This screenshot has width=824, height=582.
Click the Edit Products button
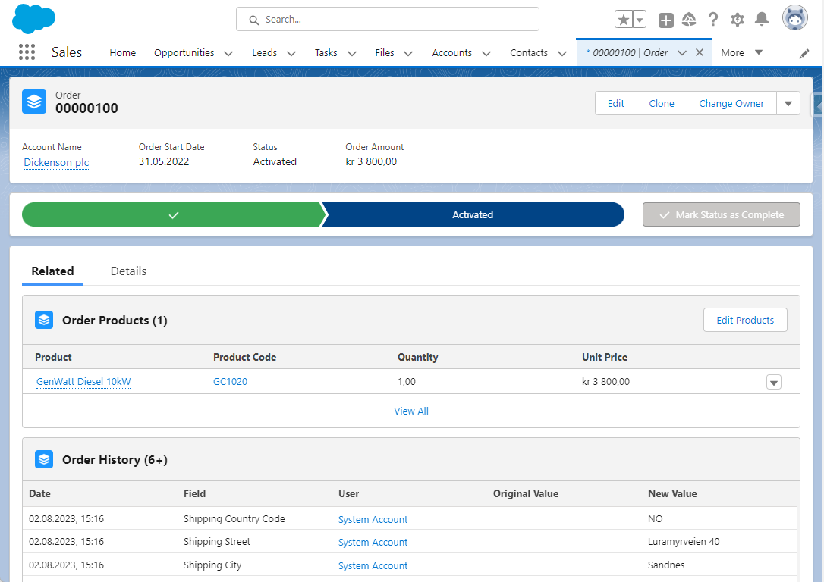(x=745, y=320)
